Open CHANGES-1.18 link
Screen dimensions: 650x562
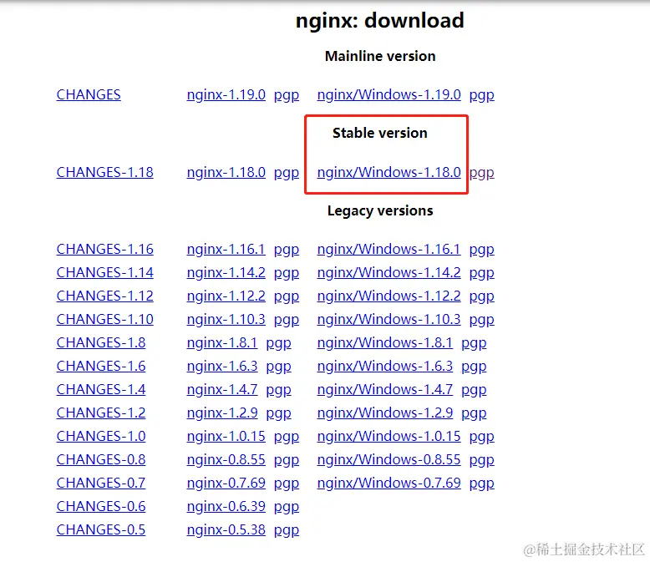105,172
